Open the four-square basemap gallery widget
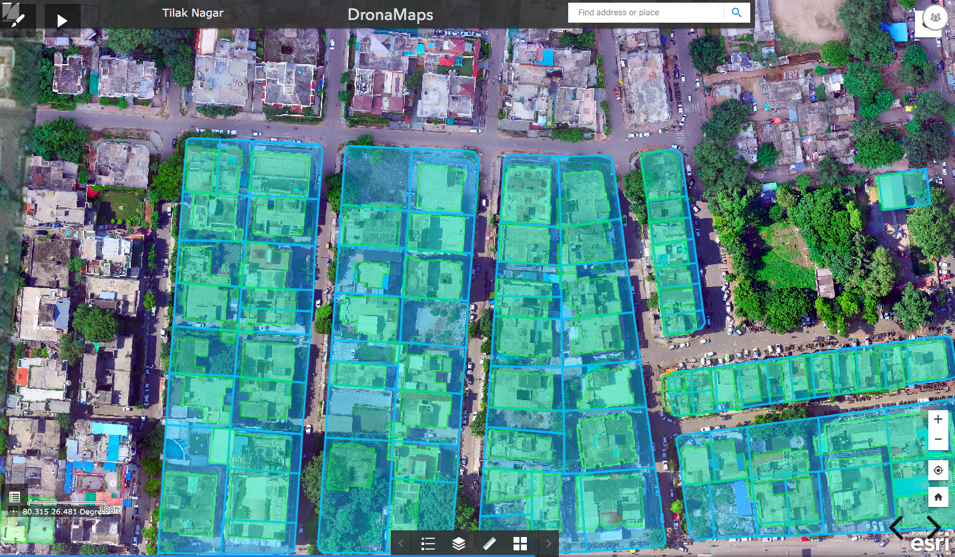 (520, 544)
